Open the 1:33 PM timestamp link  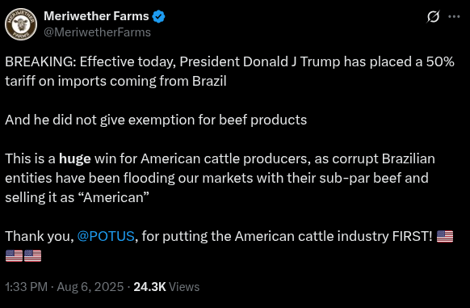point(27,287)
